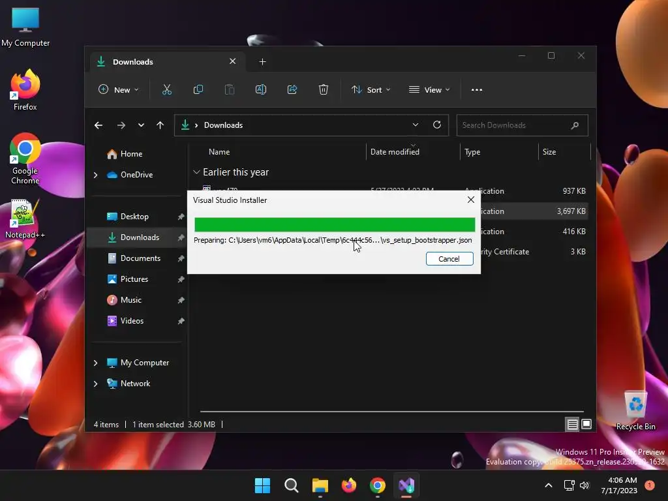Select Pictures in navigation pane
This screenshot has width=668, height=501.
(134, 279)
